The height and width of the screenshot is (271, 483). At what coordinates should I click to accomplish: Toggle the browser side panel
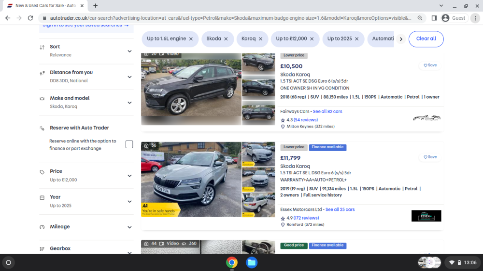[434, 18]
